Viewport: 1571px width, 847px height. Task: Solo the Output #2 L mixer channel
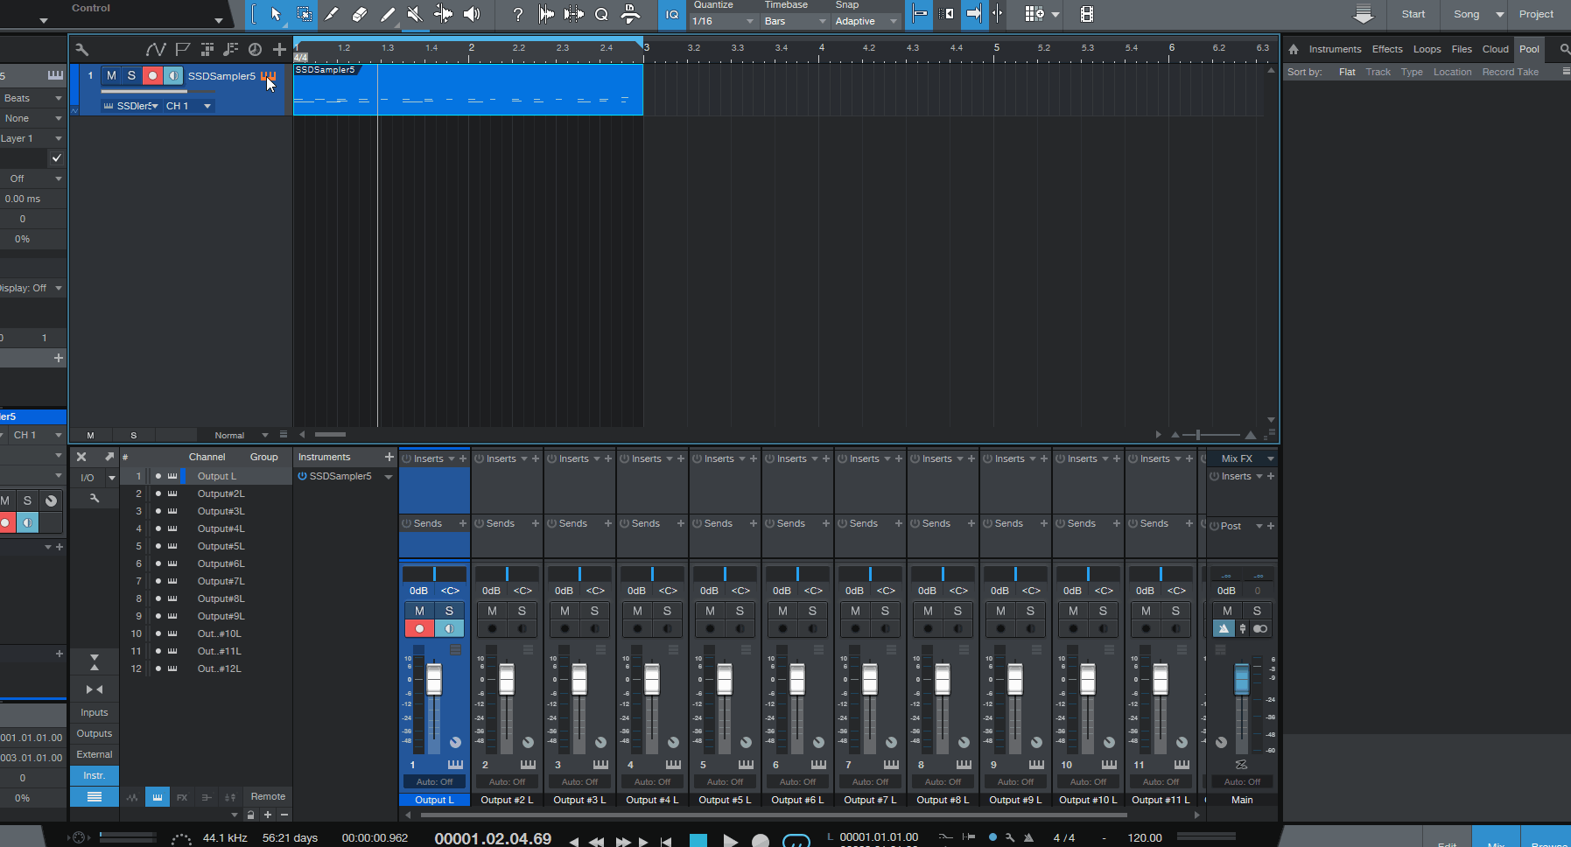click(522, 611)
